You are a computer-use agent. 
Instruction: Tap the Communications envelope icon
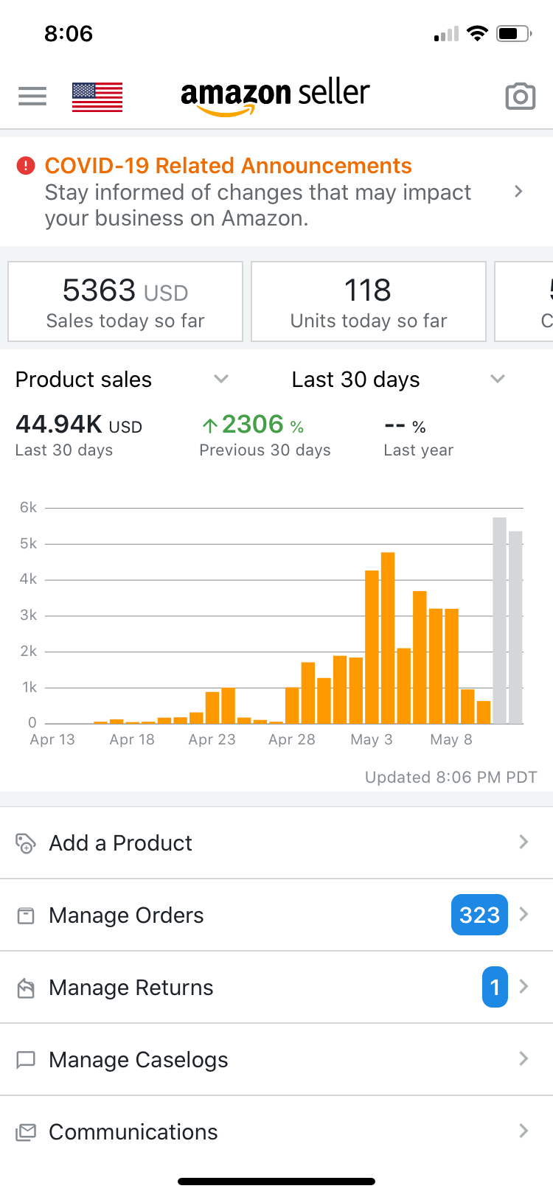coord(26,1132)
